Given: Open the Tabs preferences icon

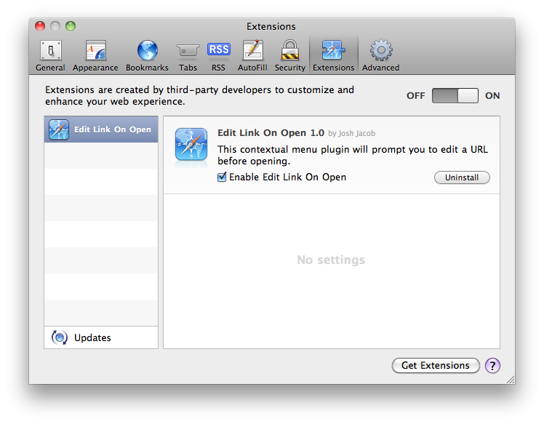Looking at the screenshot, I should click(x=188, y=51).
